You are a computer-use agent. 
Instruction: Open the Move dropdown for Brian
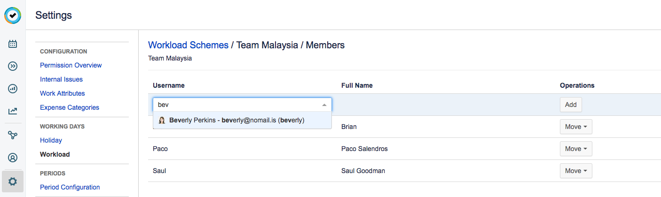575,127
